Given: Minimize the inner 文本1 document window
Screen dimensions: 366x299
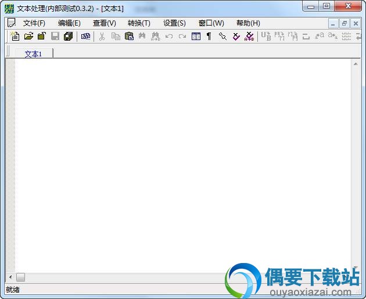Looking at the screenshot, I should [333, 24].
